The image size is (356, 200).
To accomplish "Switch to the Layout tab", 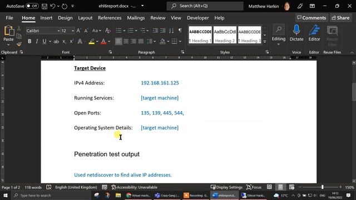I will coord(85,18).
